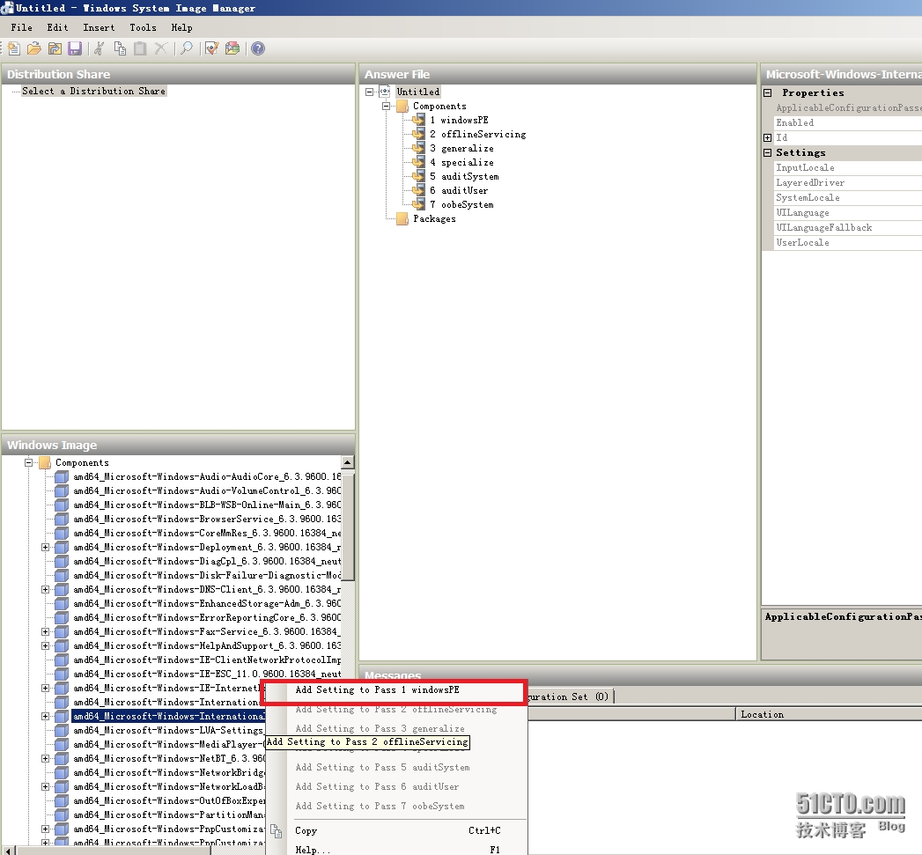The image size is (922, 855).
Task: Click the icon beside 4 specialize pass
Action: click(418, 162)
